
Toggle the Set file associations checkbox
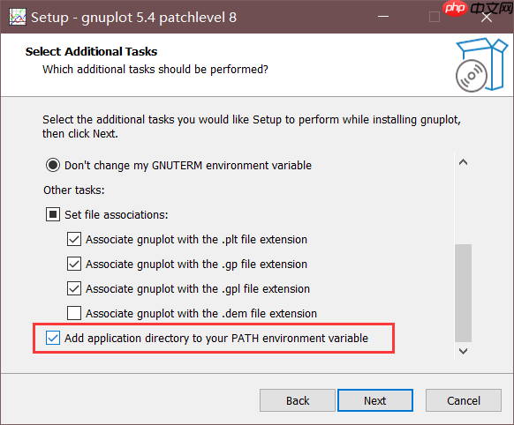[x=53, y=214]
